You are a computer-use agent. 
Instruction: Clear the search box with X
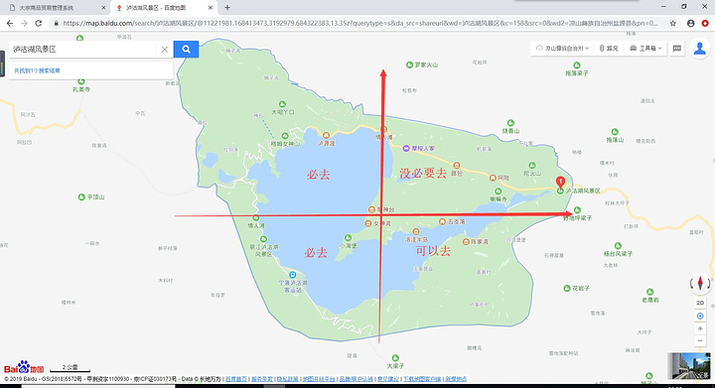point(165,50)
